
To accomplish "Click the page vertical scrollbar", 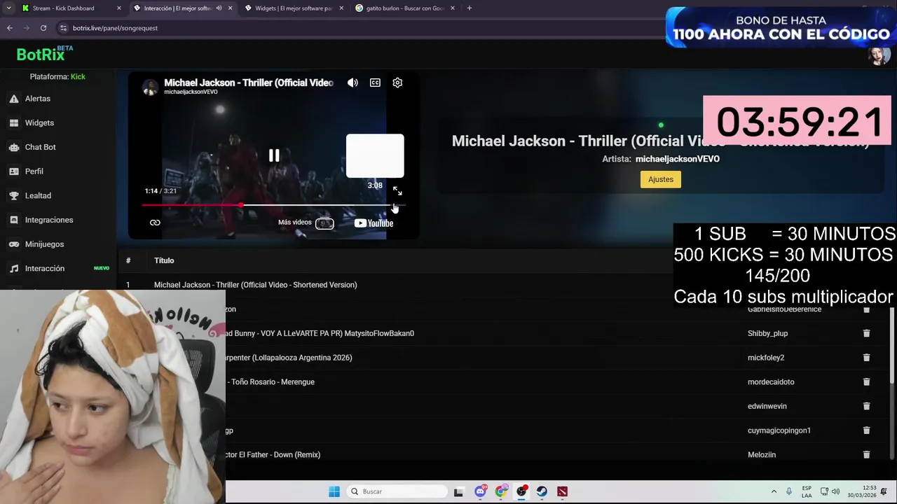I will (x=892, y=346).
